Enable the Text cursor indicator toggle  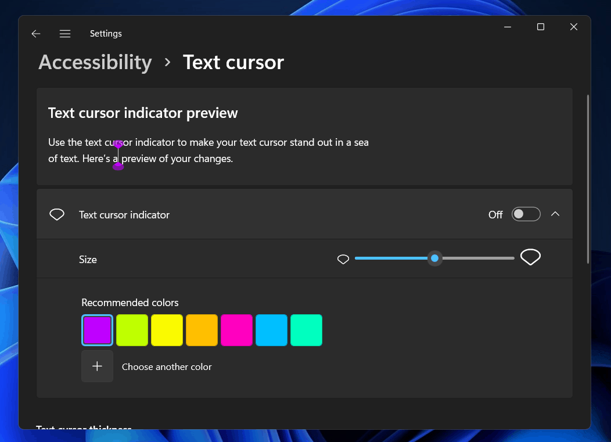526,214
